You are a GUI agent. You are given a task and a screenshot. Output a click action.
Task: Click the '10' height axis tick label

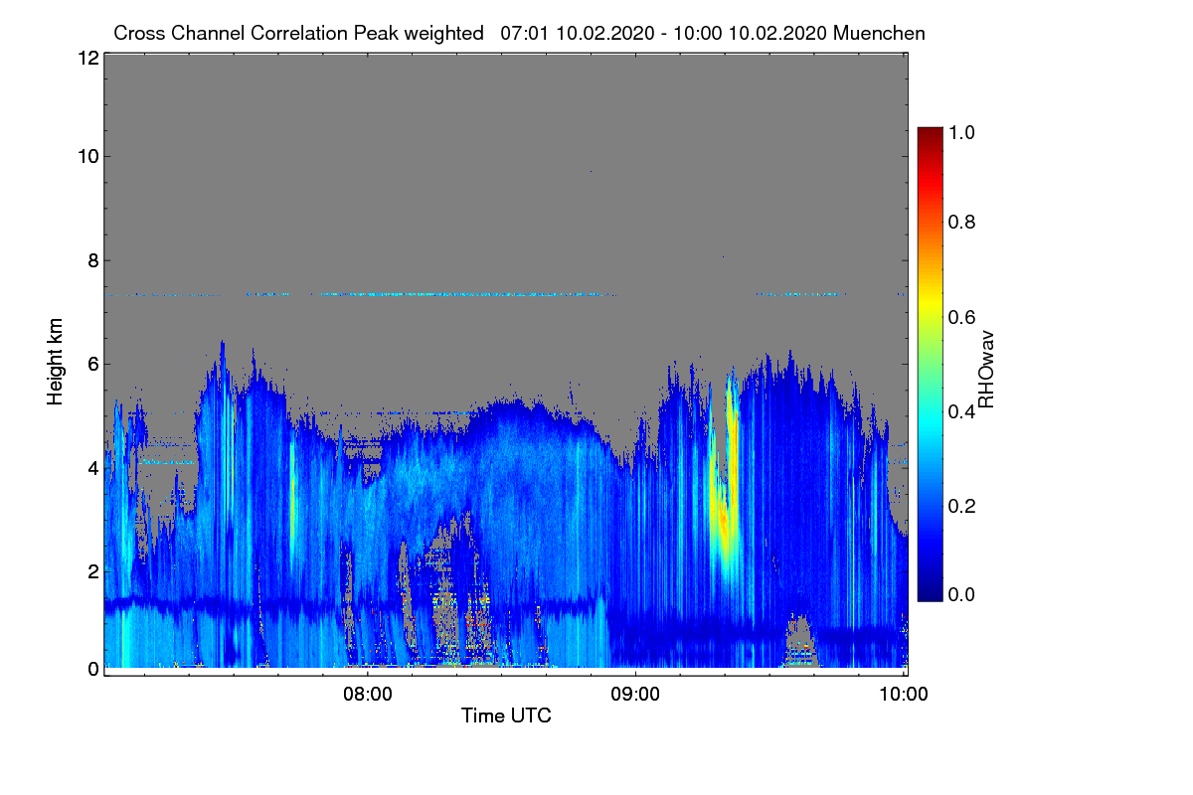pyautogui.click(x=86, y=156)
